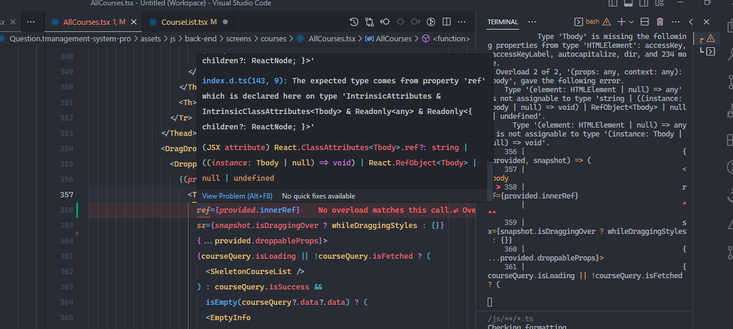733x329 pixels.
Task: Select second terminal entry in terminal list
Action: click(708, 51)
